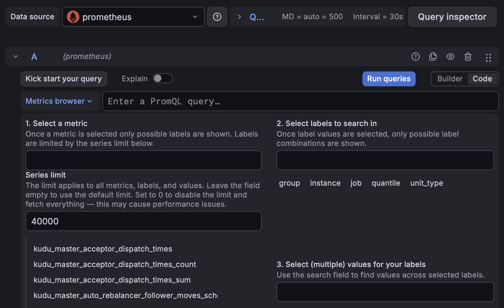Image resolution: width=504 pixels, height=308 pixels.
Task: Select the unit_type label
Action: tap(427, 183)
